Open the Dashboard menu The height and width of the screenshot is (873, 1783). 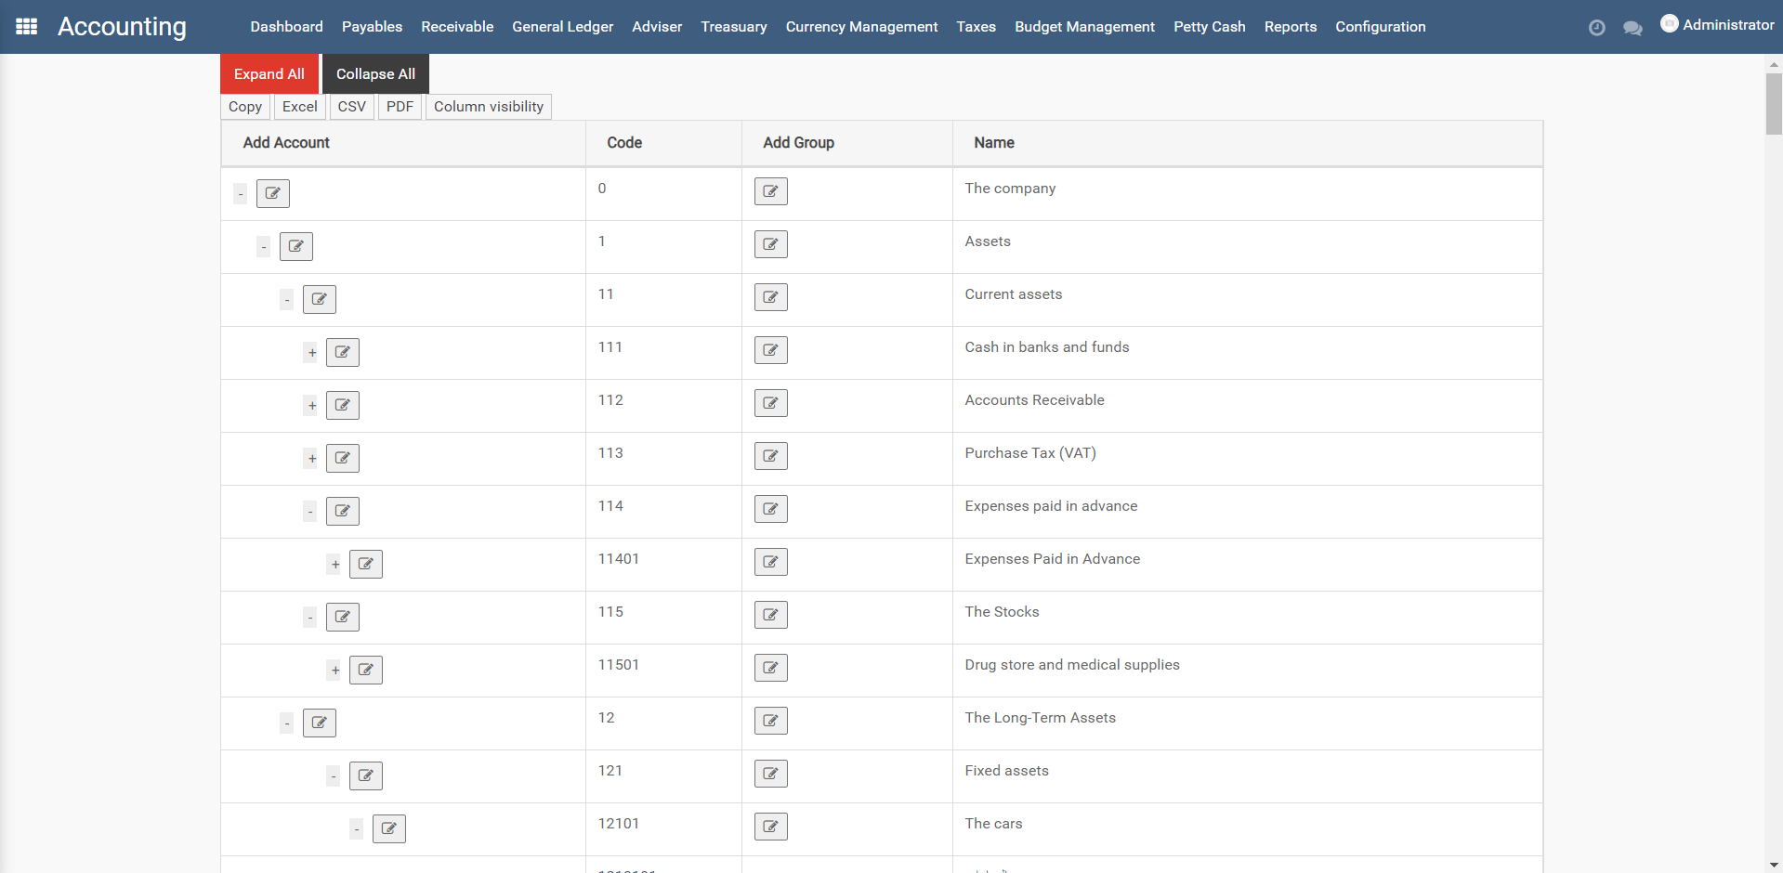[x=286, y=27]
